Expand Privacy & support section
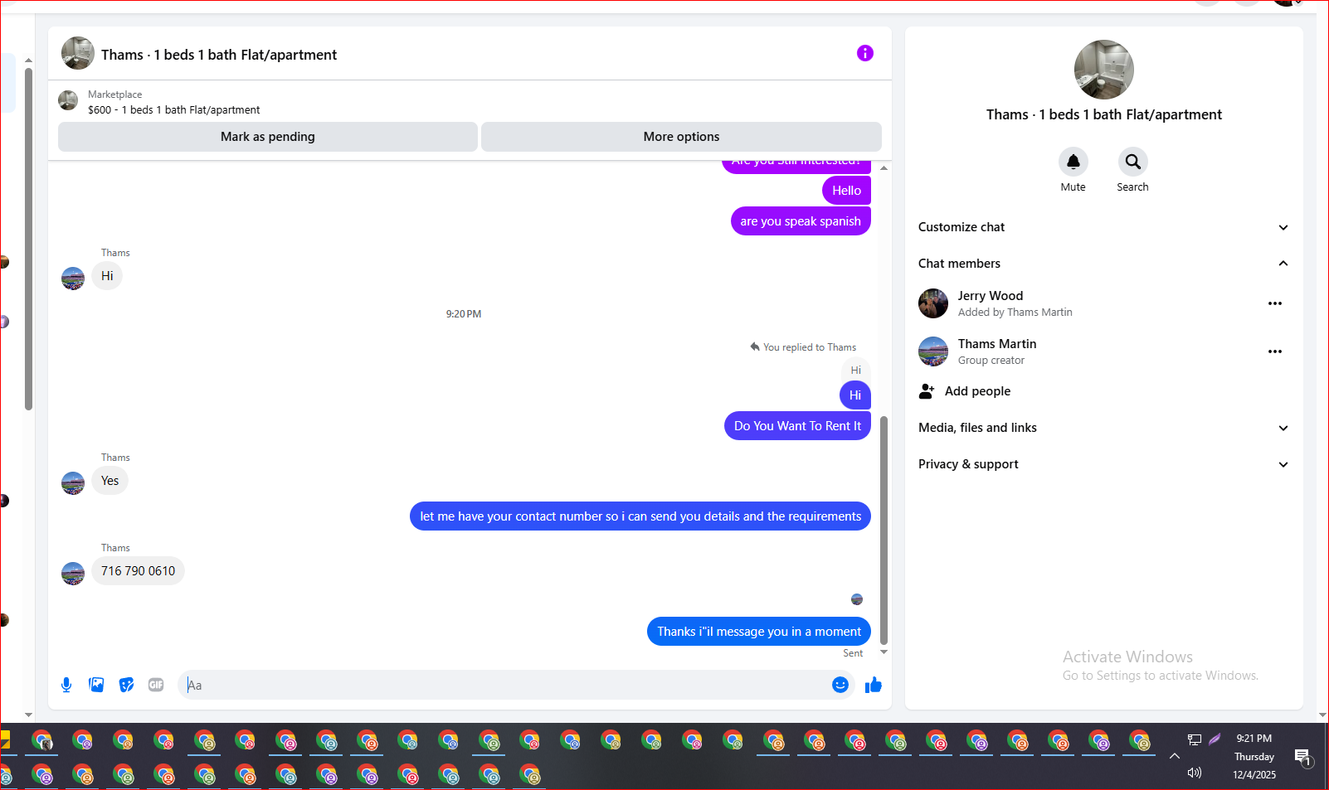 [1103, 464]
